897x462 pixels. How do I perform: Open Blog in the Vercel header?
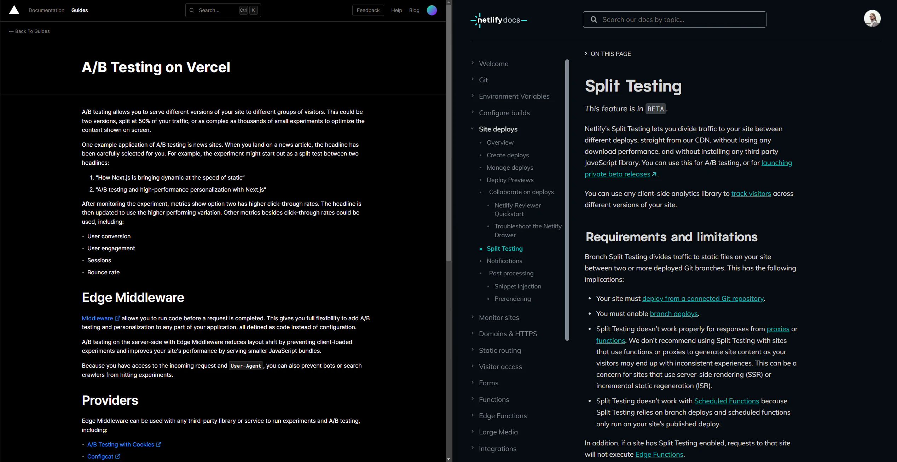tap(414, 10)
